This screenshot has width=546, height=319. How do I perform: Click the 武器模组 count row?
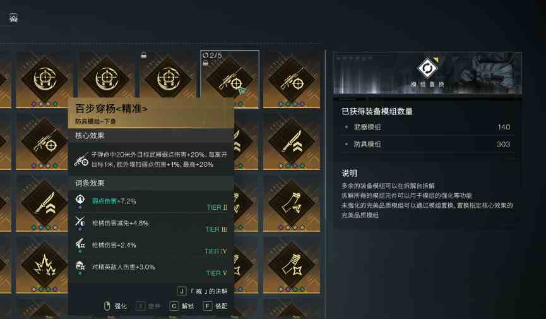point(427,127)
